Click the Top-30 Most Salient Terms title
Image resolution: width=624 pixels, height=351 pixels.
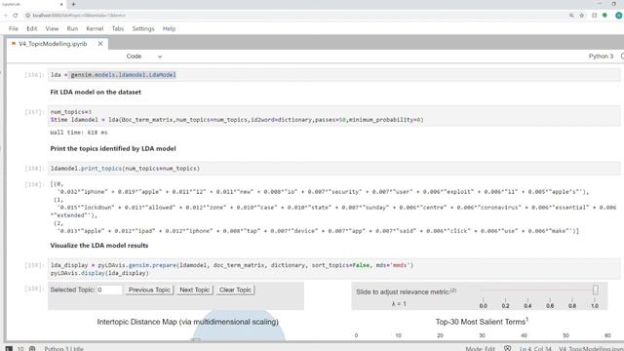click(x=482, y=322)
